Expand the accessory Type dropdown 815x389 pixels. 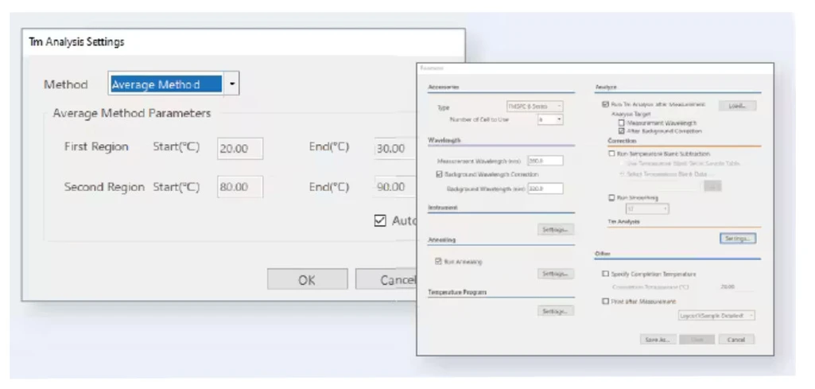coord(535,106)
